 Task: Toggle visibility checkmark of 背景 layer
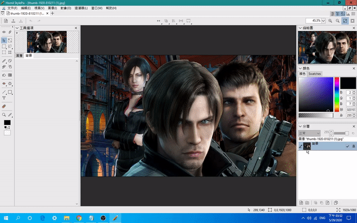pyautogui.click(x=348, y=146)
